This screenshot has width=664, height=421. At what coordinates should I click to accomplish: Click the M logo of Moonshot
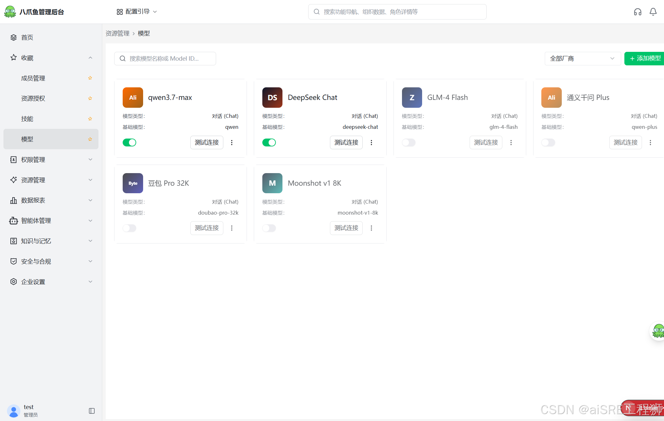[x=272, y=183]
